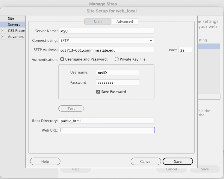Click the Help button in dialog

pos(45,161)
